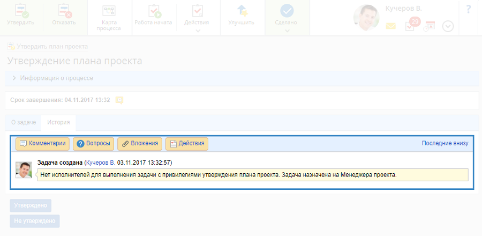Filter history by Вложения
The width and height of the screenshot is (482, 236).
(x=140, y=144)
